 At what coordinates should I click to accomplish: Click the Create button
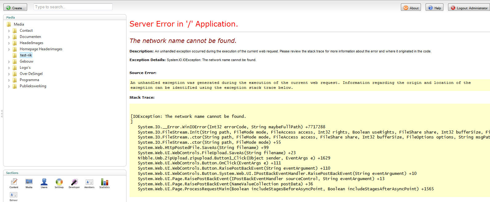(x=15, y=8)
